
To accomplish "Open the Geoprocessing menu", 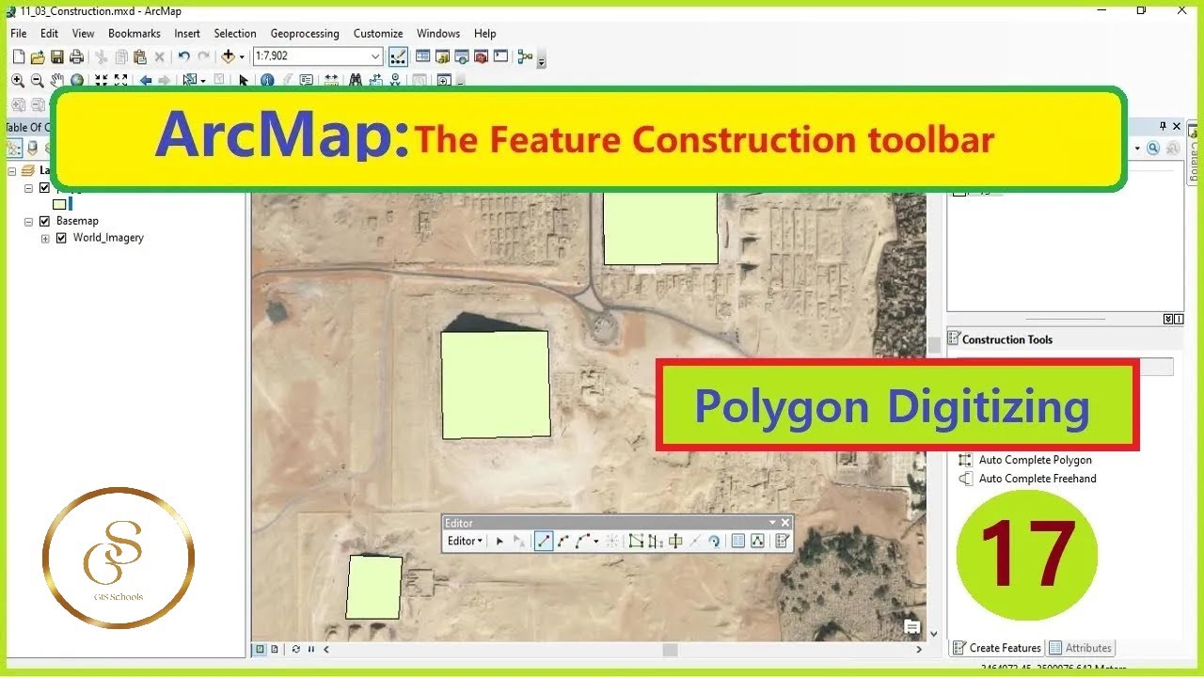I will (x=305, y=33).
